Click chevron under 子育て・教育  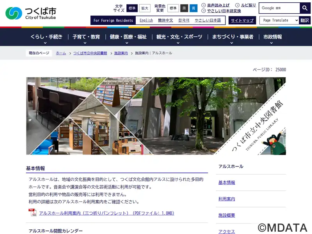[x=85, y=43]
